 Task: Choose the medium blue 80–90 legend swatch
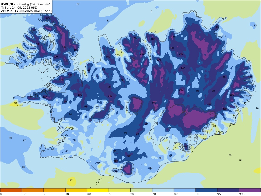tap(185, 190)
